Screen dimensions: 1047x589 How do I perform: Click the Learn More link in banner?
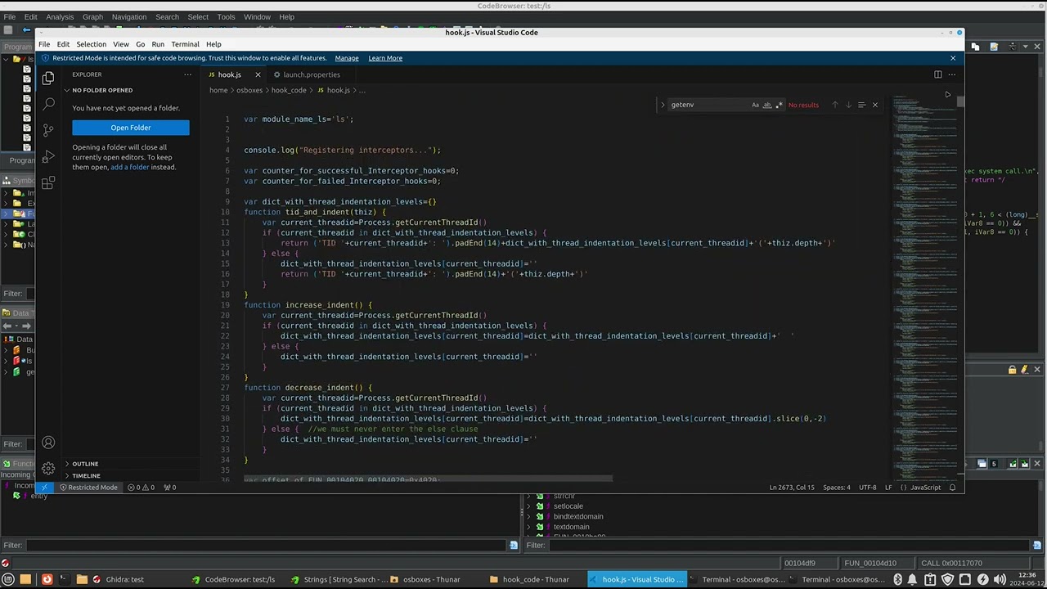coord(385,58)
